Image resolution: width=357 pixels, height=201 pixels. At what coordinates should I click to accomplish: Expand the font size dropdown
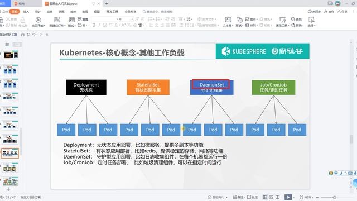[132, 19]
